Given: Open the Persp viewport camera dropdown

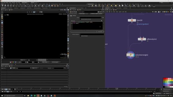Looking at the screenshot, I should (61, 14).
